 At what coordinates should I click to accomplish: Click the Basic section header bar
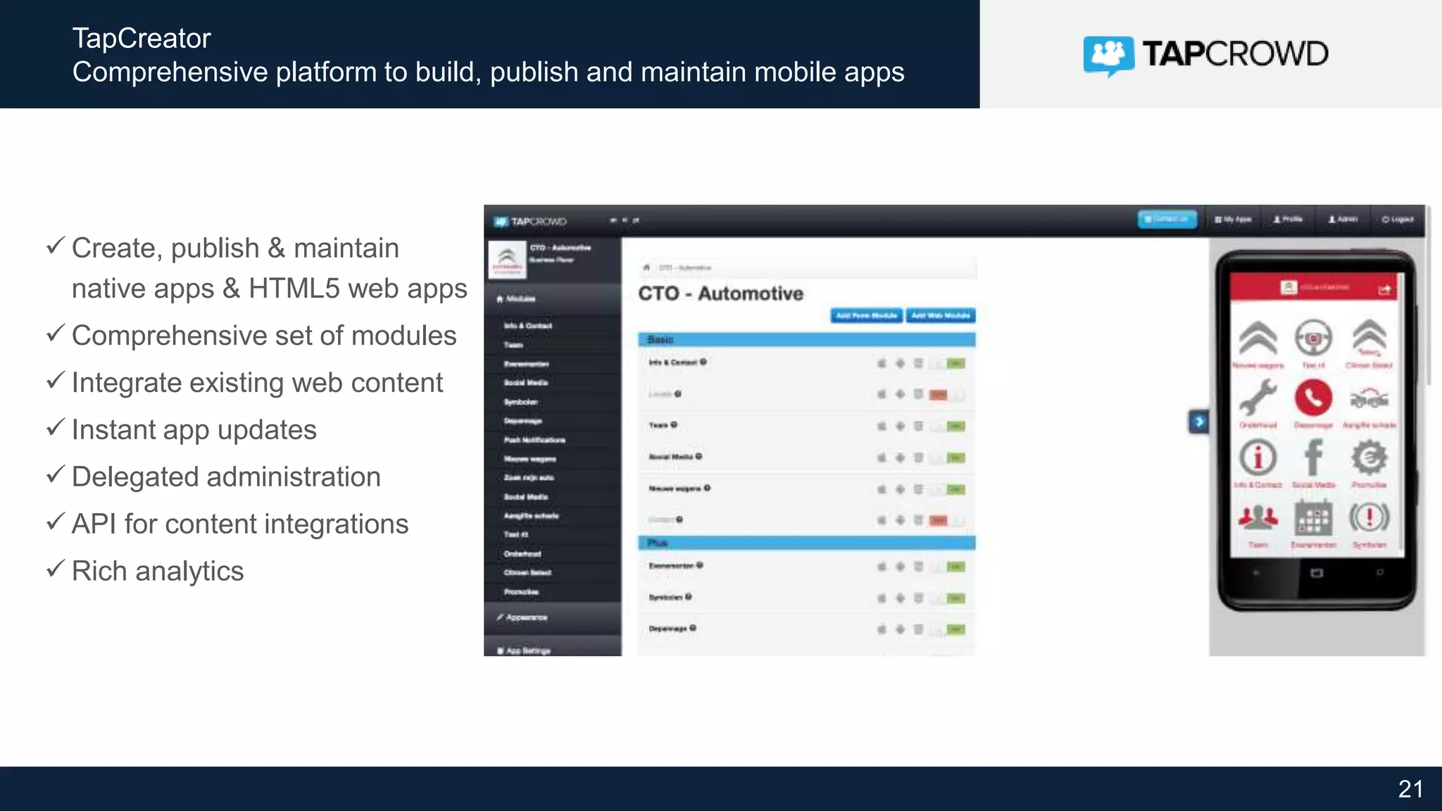point(807,339)
